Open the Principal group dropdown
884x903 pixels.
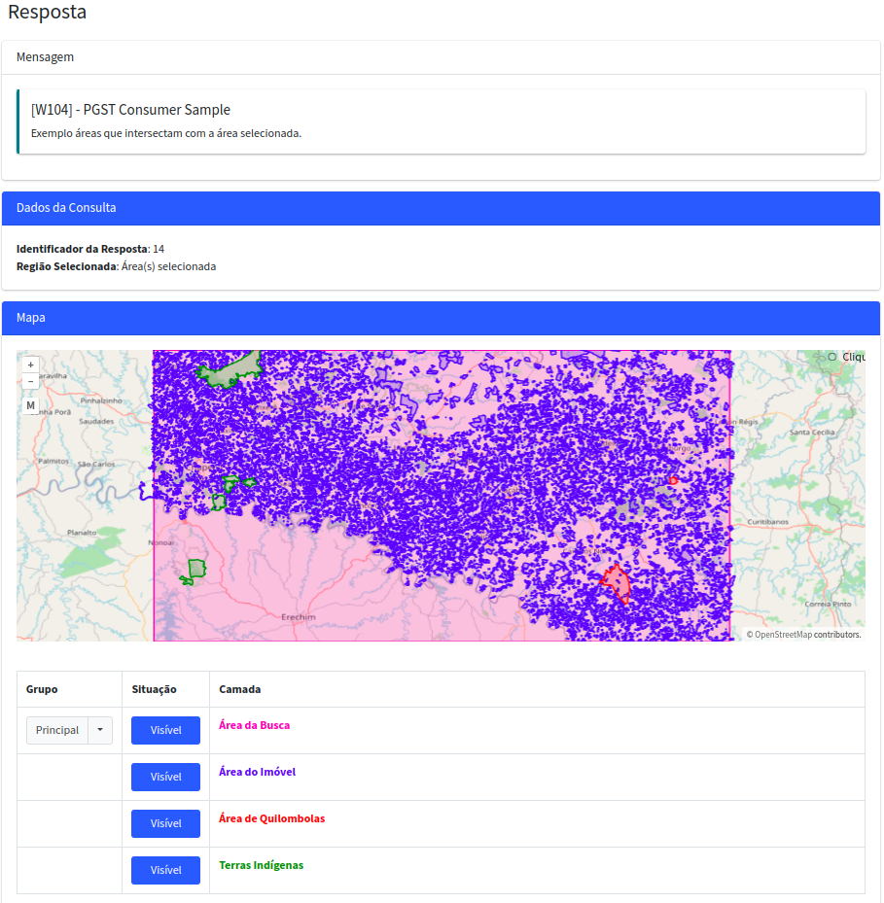point(98,730)
